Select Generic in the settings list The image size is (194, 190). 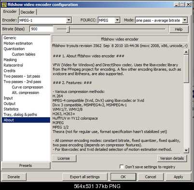pos(10,38)
